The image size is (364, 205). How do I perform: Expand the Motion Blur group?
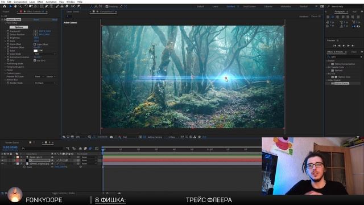point(5,80)
